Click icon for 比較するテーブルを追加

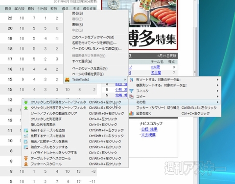coord(26,136)
